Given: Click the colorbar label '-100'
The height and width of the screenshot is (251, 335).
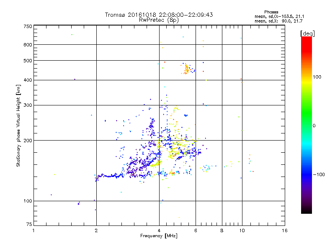Looking at the screenshot, I should [319, 174].
